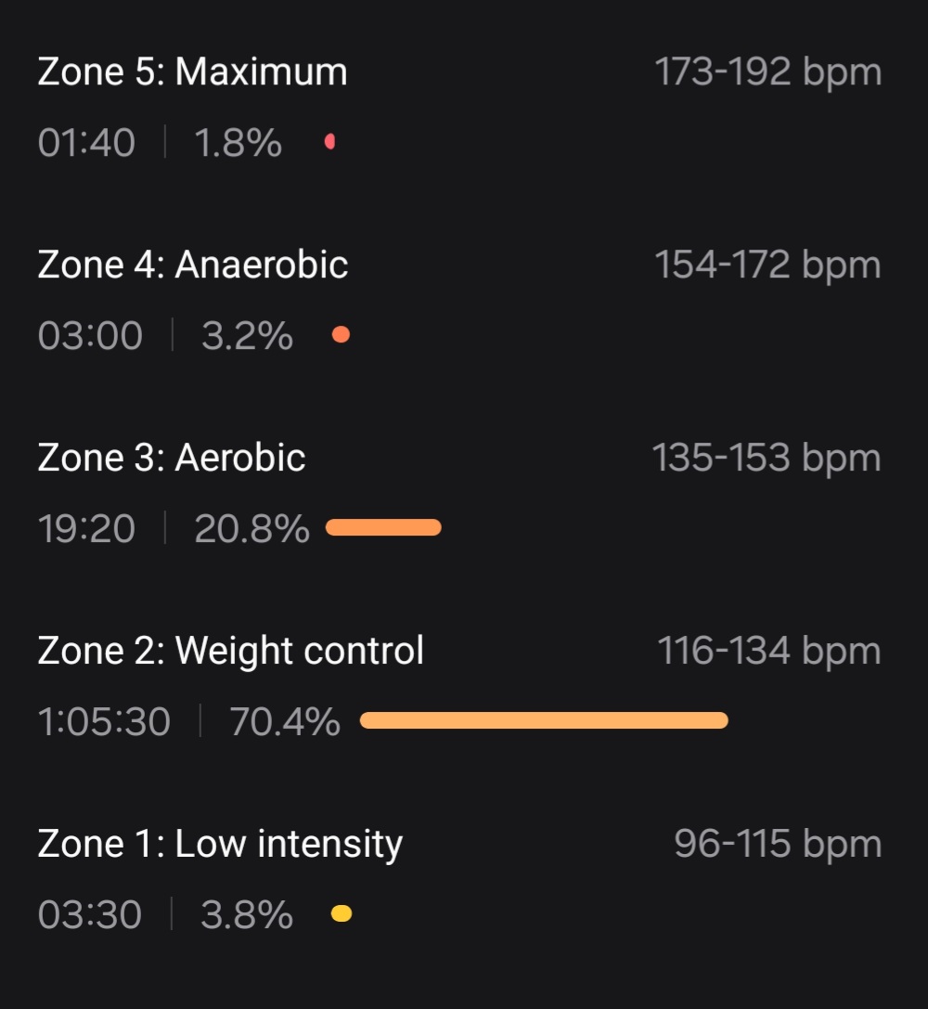Select the Zone 3: Aerobic heading
The width and height of the screenshot is (928, 1009).
point(172,458)
